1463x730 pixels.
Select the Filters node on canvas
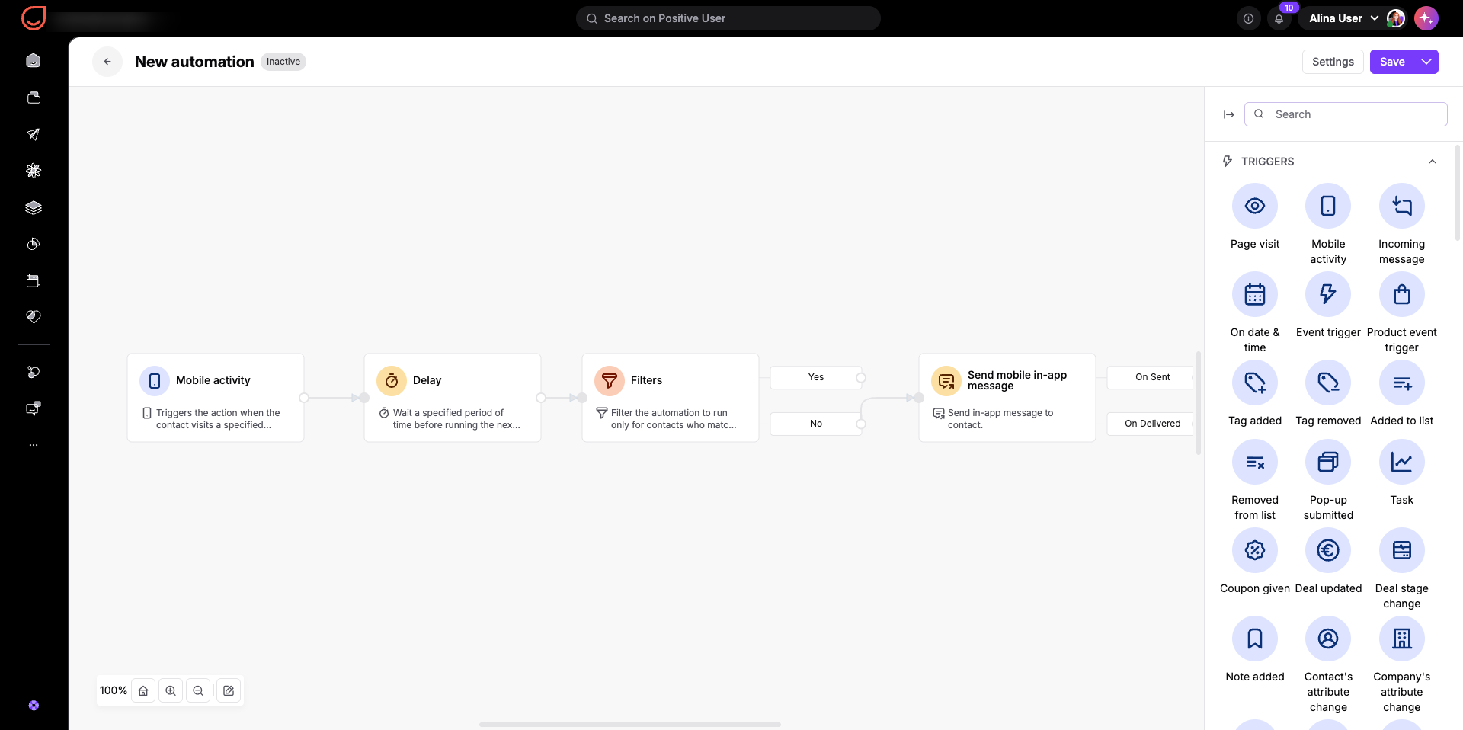[x=671, y=398]
